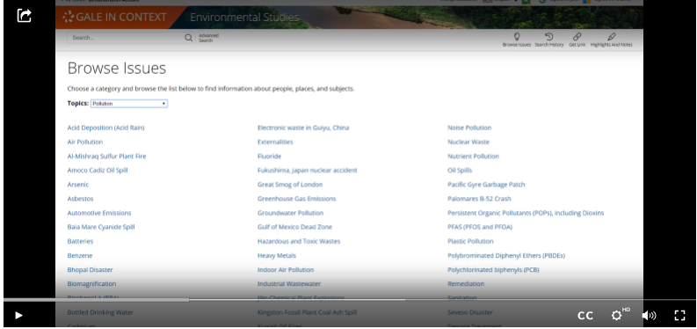Image resolution: width=697 pixels, height=329 pixels.
Task: Open Greenhouse Gas Emissions
Action: 296,199
